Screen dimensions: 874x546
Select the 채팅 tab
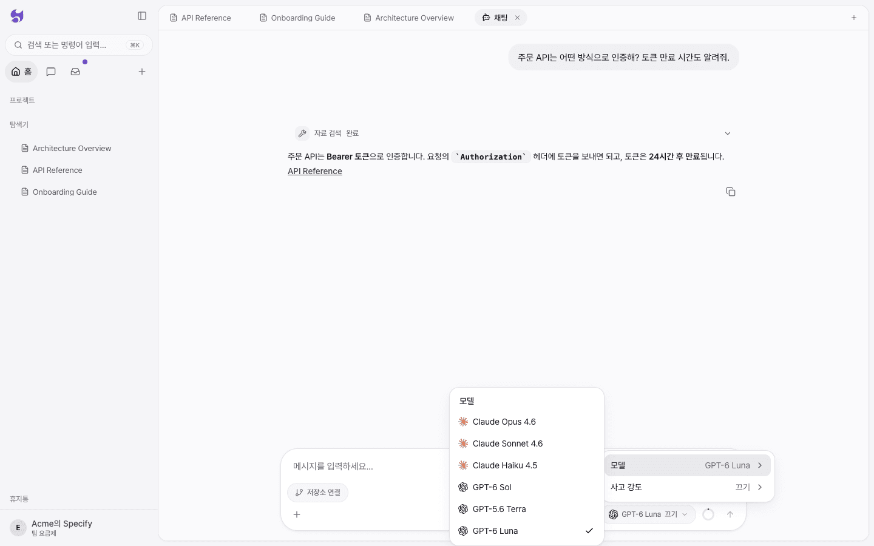click(x=501, y=18)
